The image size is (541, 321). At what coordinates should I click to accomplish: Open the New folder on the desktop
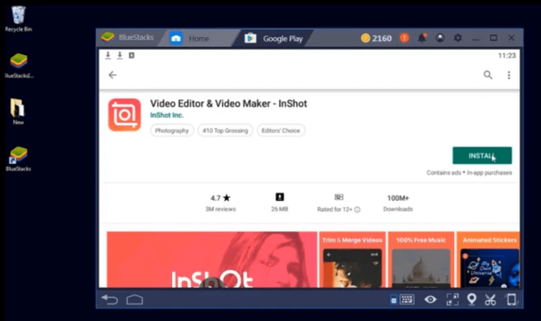[18, 112]
